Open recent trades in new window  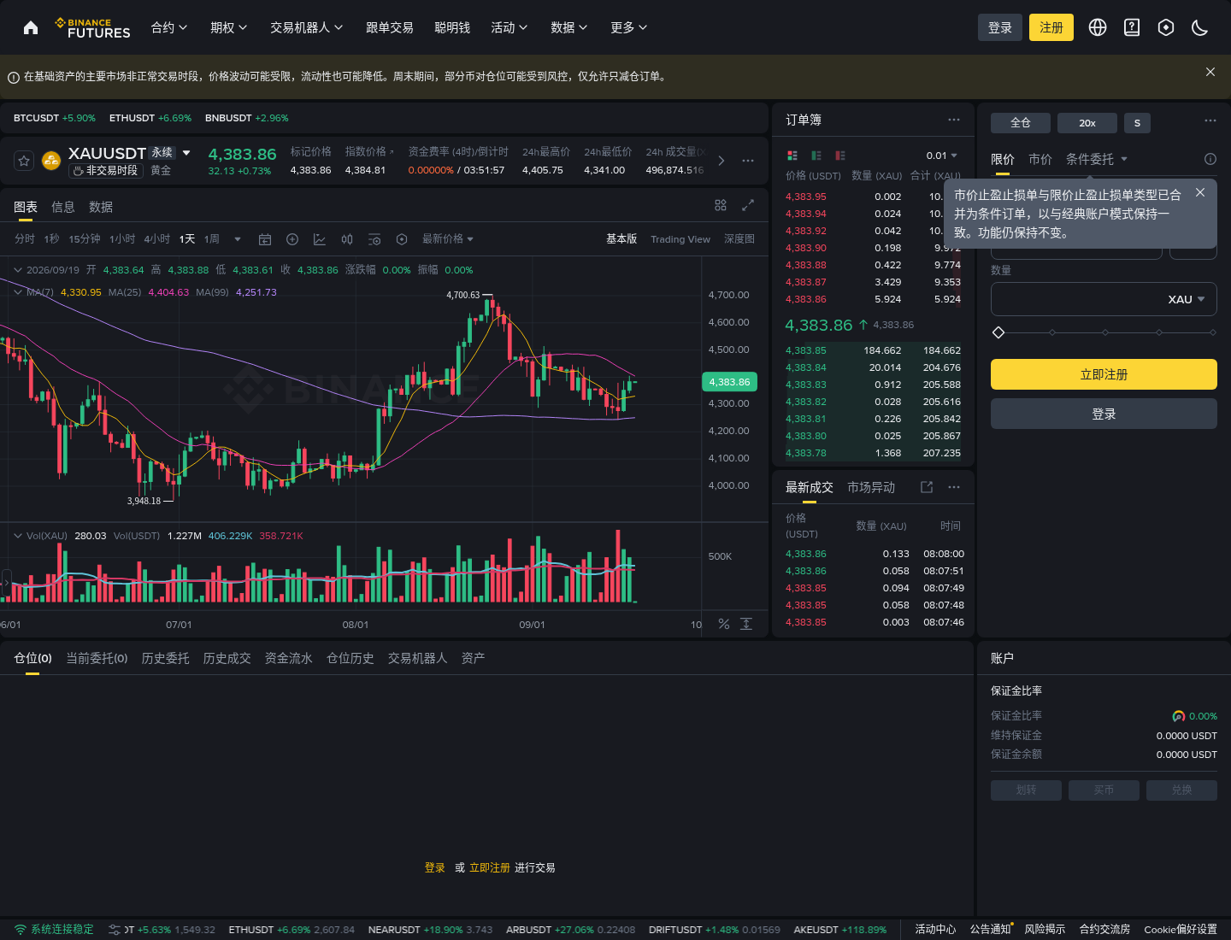click(927, 487)
